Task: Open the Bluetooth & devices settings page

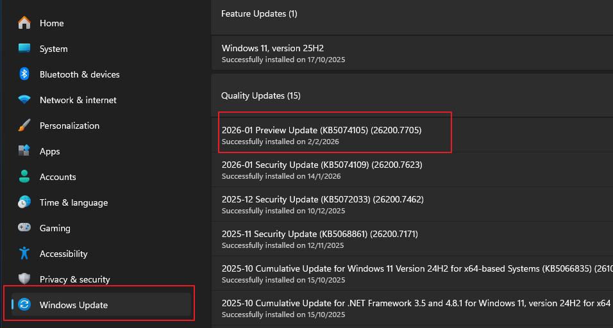Action: [80, 74]
